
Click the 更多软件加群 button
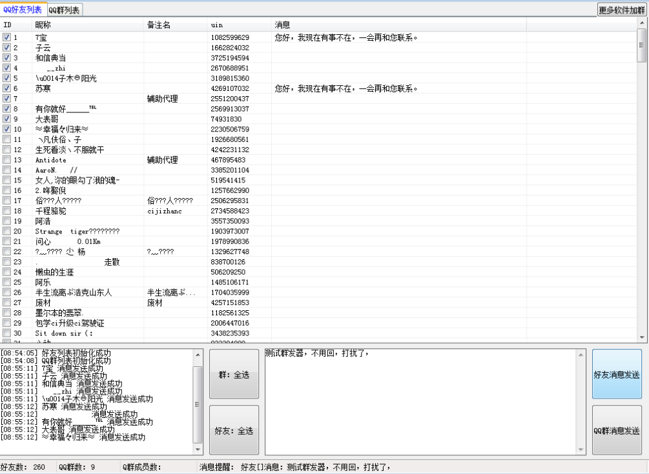(x=622, y=10)
